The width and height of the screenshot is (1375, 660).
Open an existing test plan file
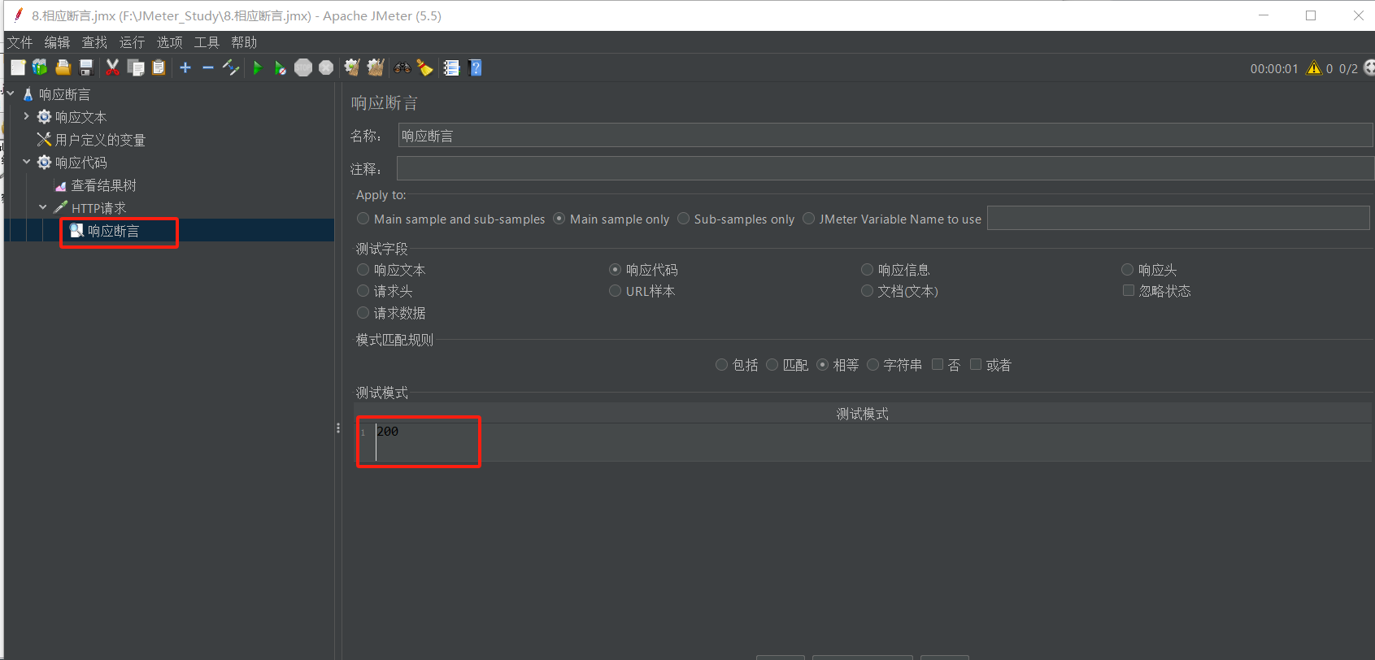63,67
